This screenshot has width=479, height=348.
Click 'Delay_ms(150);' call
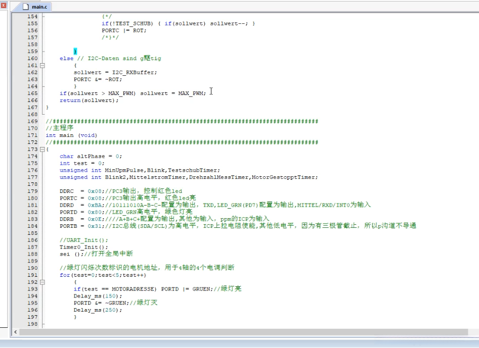(x=98, y=296)
